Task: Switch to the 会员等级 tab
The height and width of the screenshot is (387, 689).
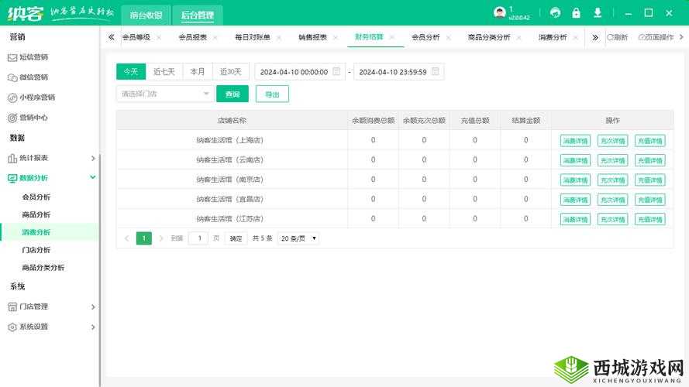Action: (136, 38)
